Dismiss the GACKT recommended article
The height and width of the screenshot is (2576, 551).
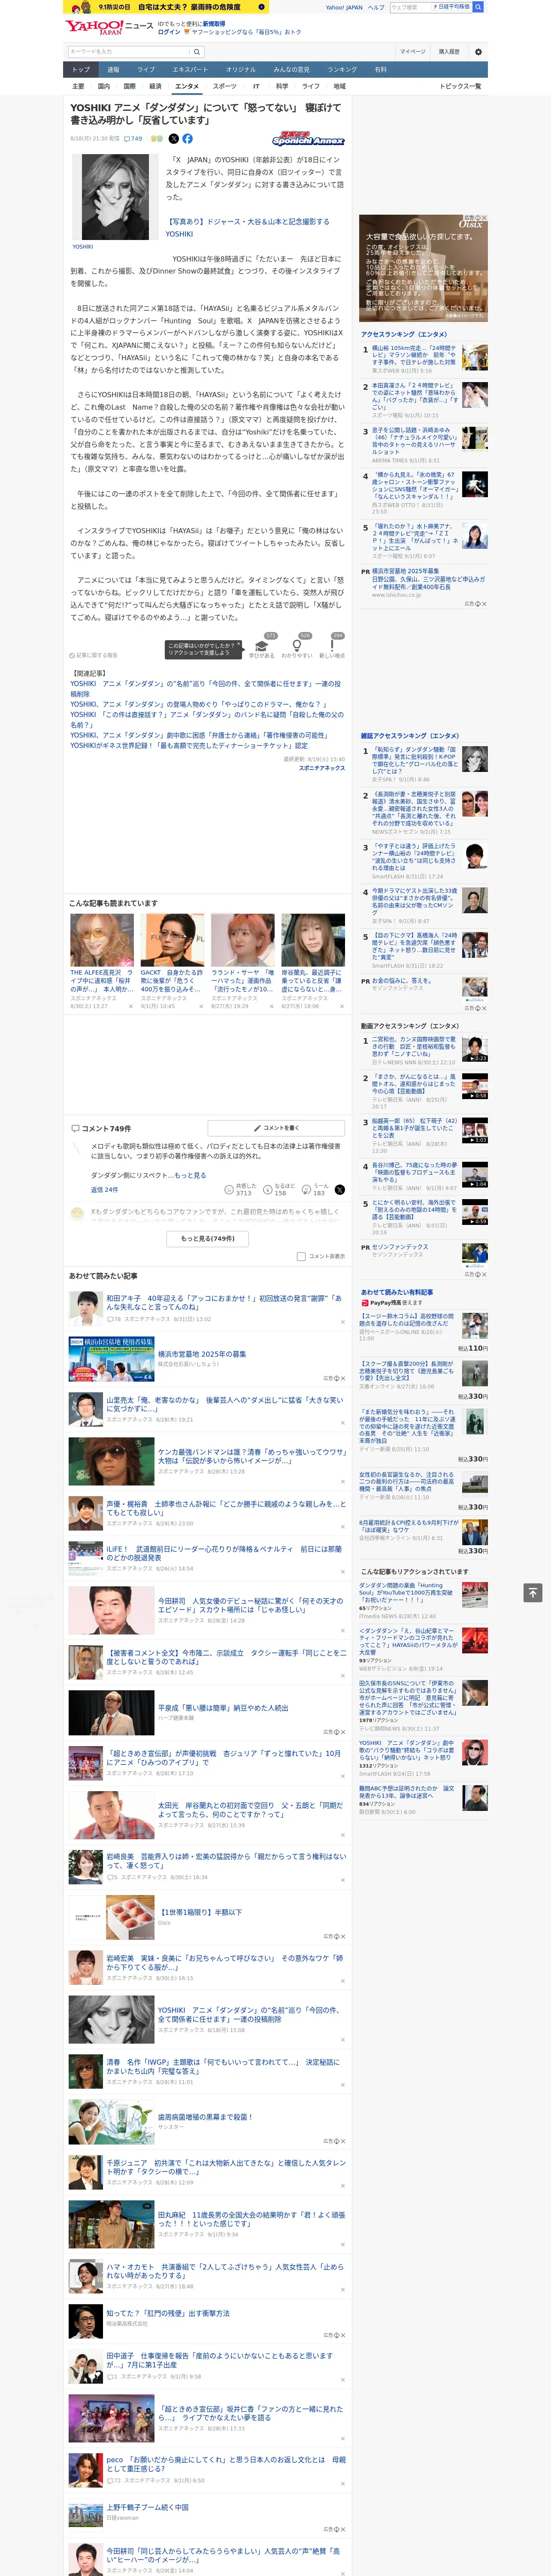click(201, 1006)
